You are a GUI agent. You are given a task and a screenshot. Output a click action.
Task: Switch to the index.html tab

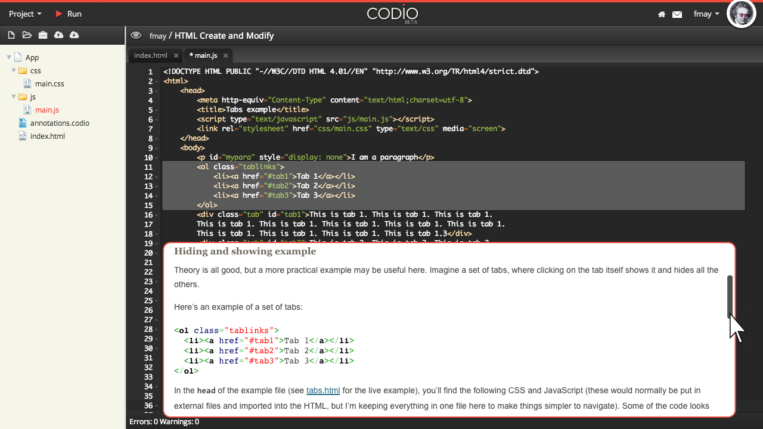[x=151, y=55]
